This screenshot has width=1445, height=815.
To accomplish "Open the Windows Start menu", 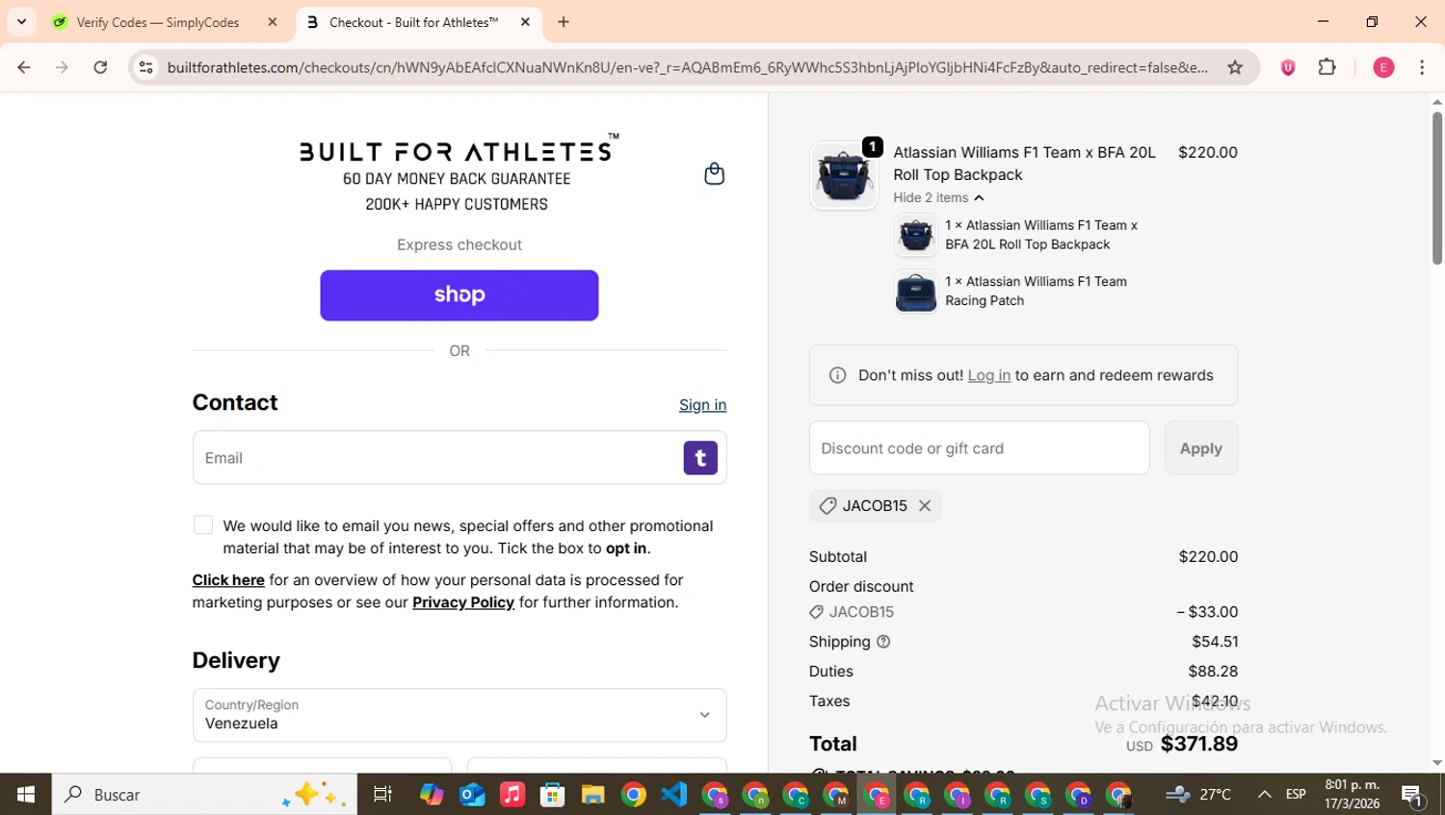I will [x=26, y=795].
